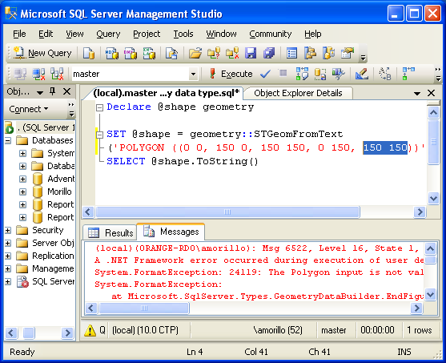Click the Messages pane scroll right arrow
The image size is (446, 363).
pos(417,308)
